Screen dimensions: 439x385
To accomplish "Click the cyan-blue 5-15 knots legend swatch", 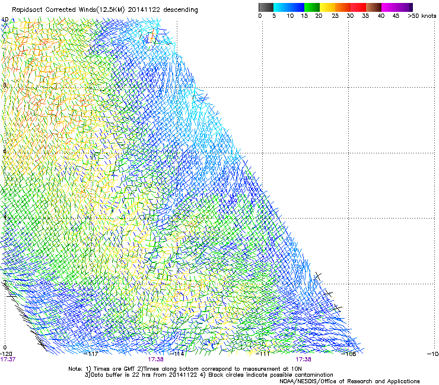I will 289,7.
